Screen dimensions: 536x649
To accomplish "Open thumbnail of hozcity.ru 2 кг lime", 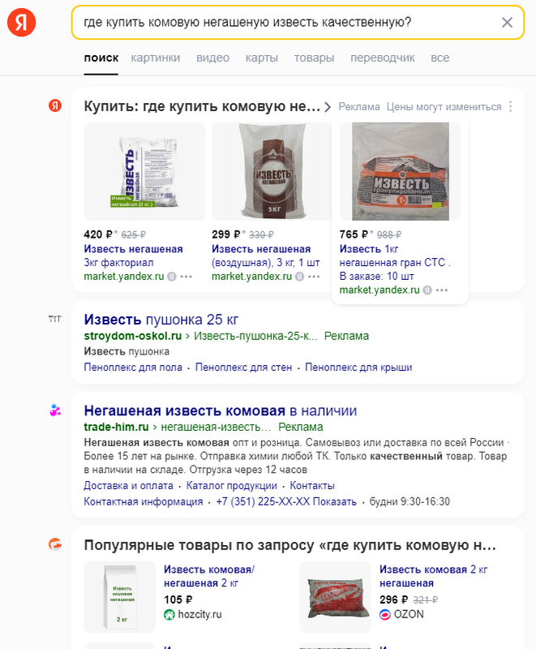I will [119, 597].
